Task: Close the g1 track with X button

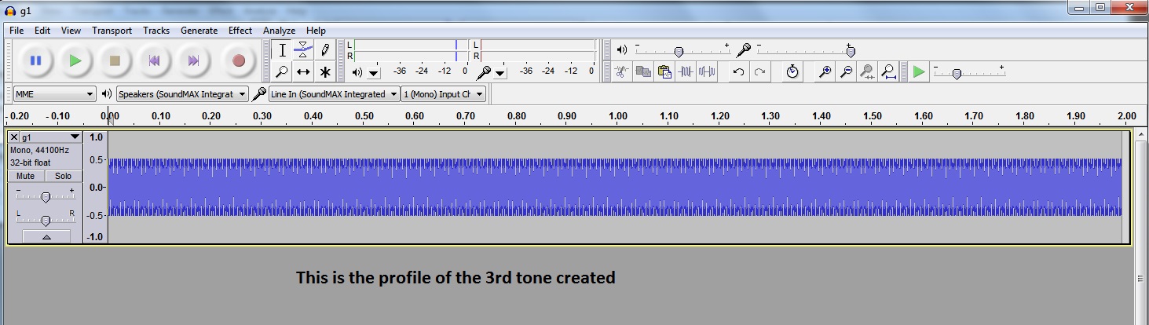Action: tap(14, 137)
